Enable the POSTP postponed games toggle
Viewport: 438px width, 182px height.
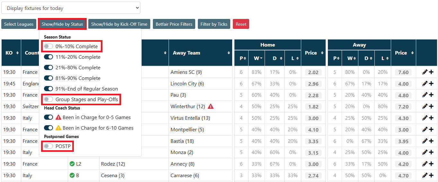point(48,146)
